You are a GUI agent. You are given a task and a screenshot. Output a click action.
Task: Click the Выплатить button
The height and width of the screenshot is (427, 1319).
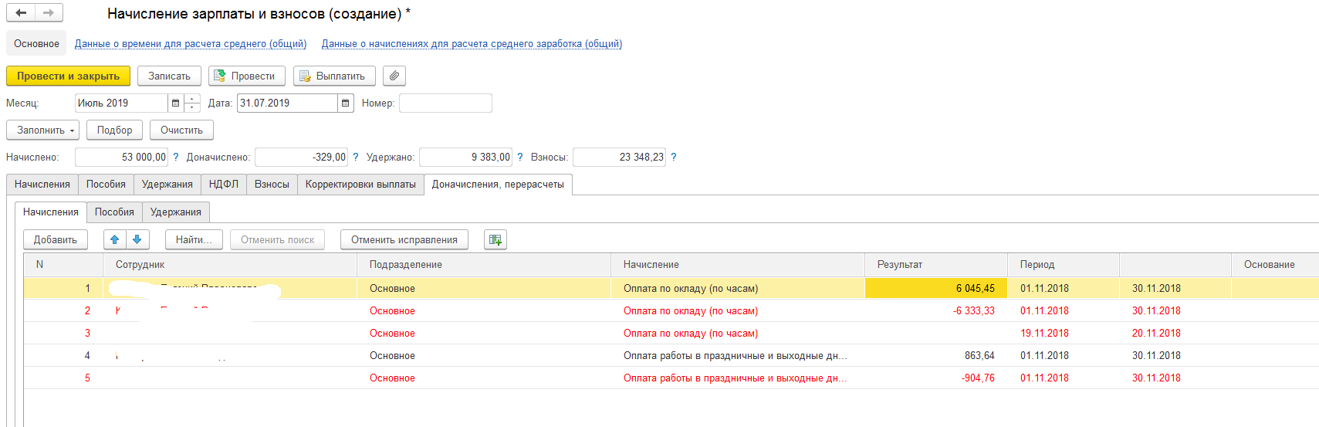334,76
